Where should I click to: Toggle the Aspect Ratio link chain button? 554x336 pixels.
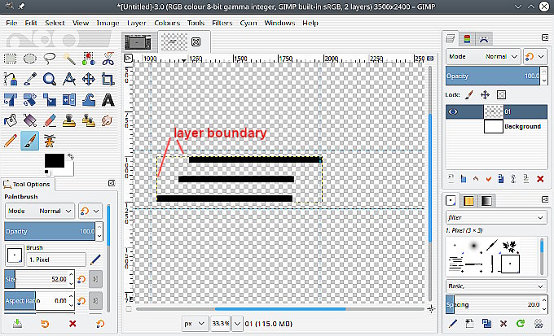[95, 301]
